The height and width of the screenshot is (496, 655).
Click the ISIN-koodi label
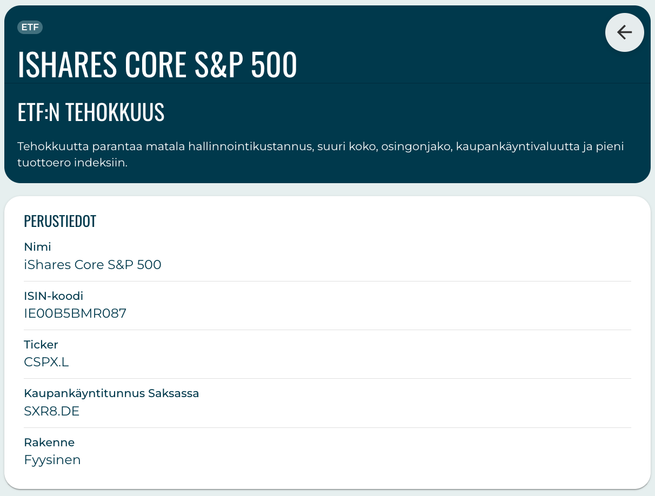point(54,296)
